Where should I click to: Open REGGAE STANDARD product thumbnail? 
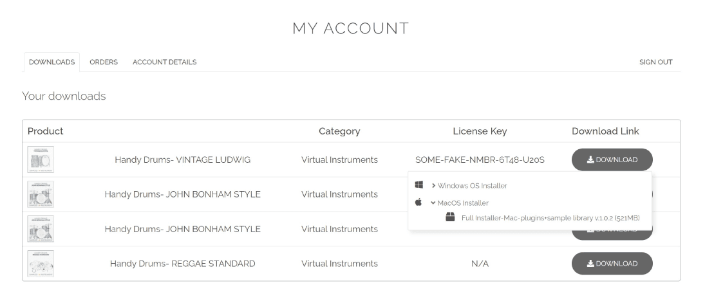coord(41,264)
